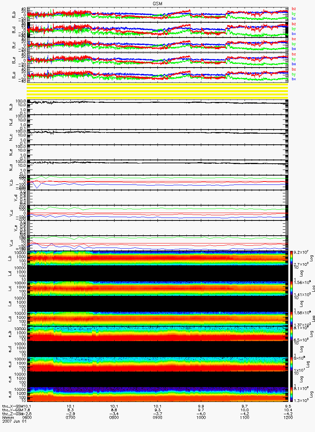
Task: Select the 1.3×10^3 color bar minimum
Action: tap(301, 400)
